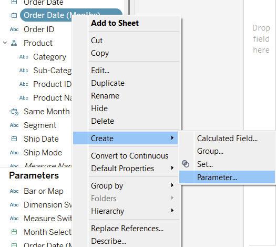Select the Bar or Map parameter
Screen dimensions: 276x247
click(x=44, y=191)
